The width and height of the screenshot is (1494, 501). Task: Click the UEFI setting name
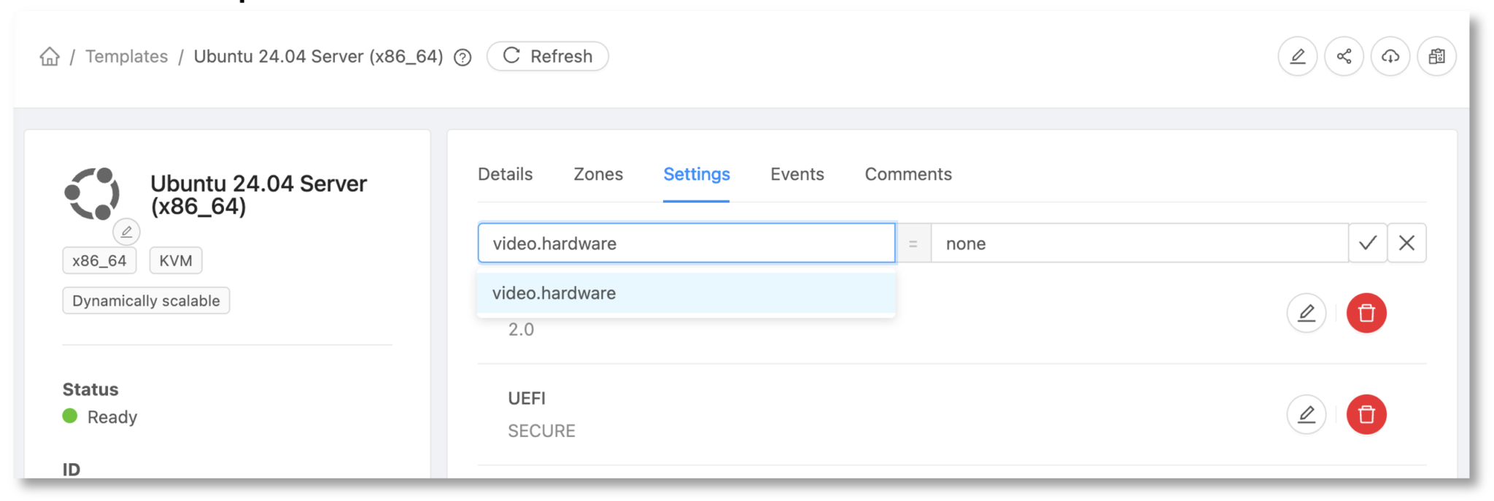(527, 398)
